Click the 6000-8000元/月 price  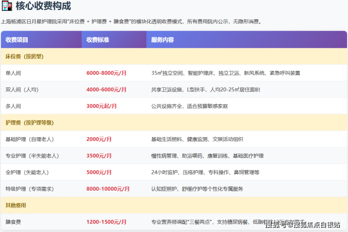tap(107, 73)
